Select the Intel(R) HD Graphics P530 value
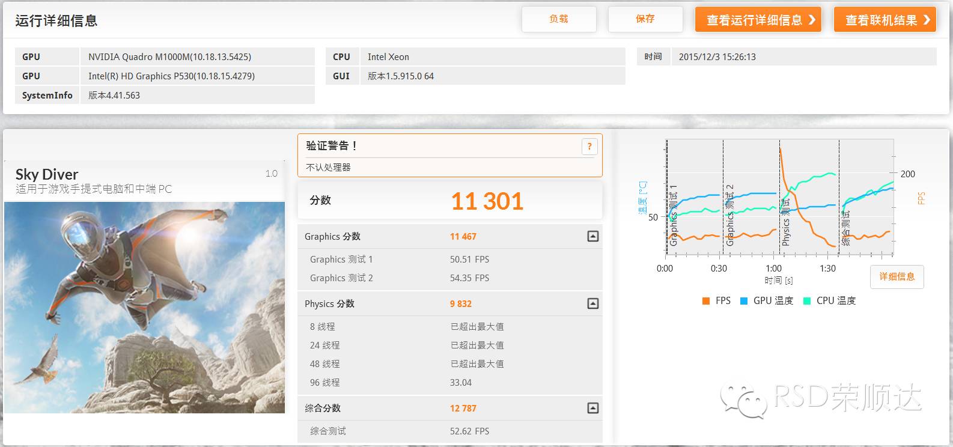 point(172,76)
